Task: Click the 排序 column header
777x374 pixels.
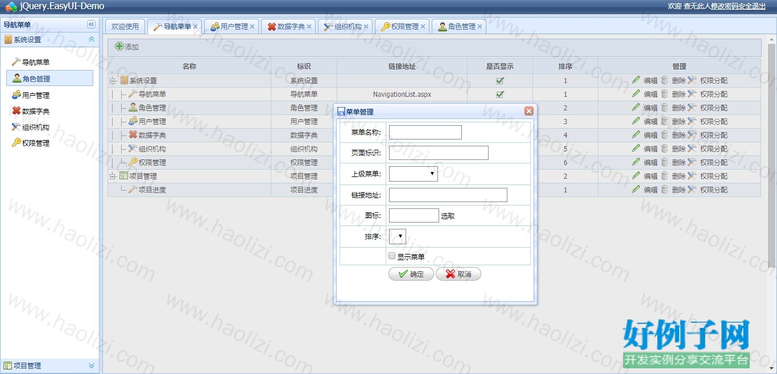Action: [x=565, y=66]
